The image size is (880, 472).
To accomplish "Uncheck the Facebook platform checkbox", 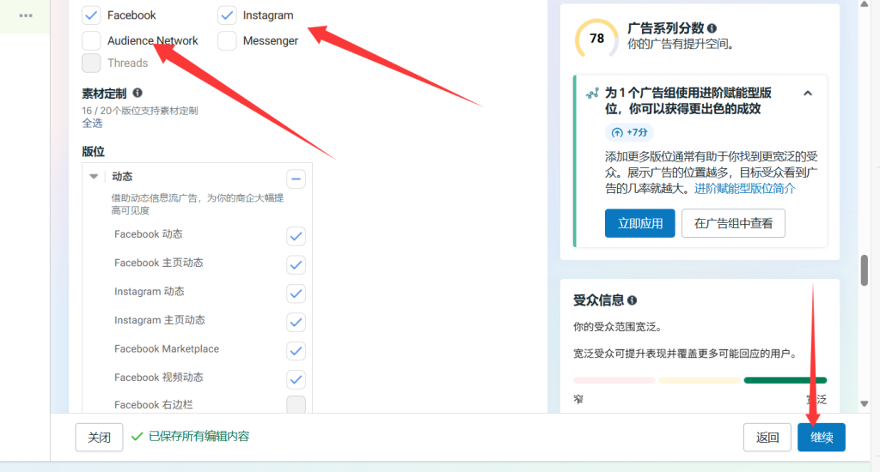I will pos(91,15).
